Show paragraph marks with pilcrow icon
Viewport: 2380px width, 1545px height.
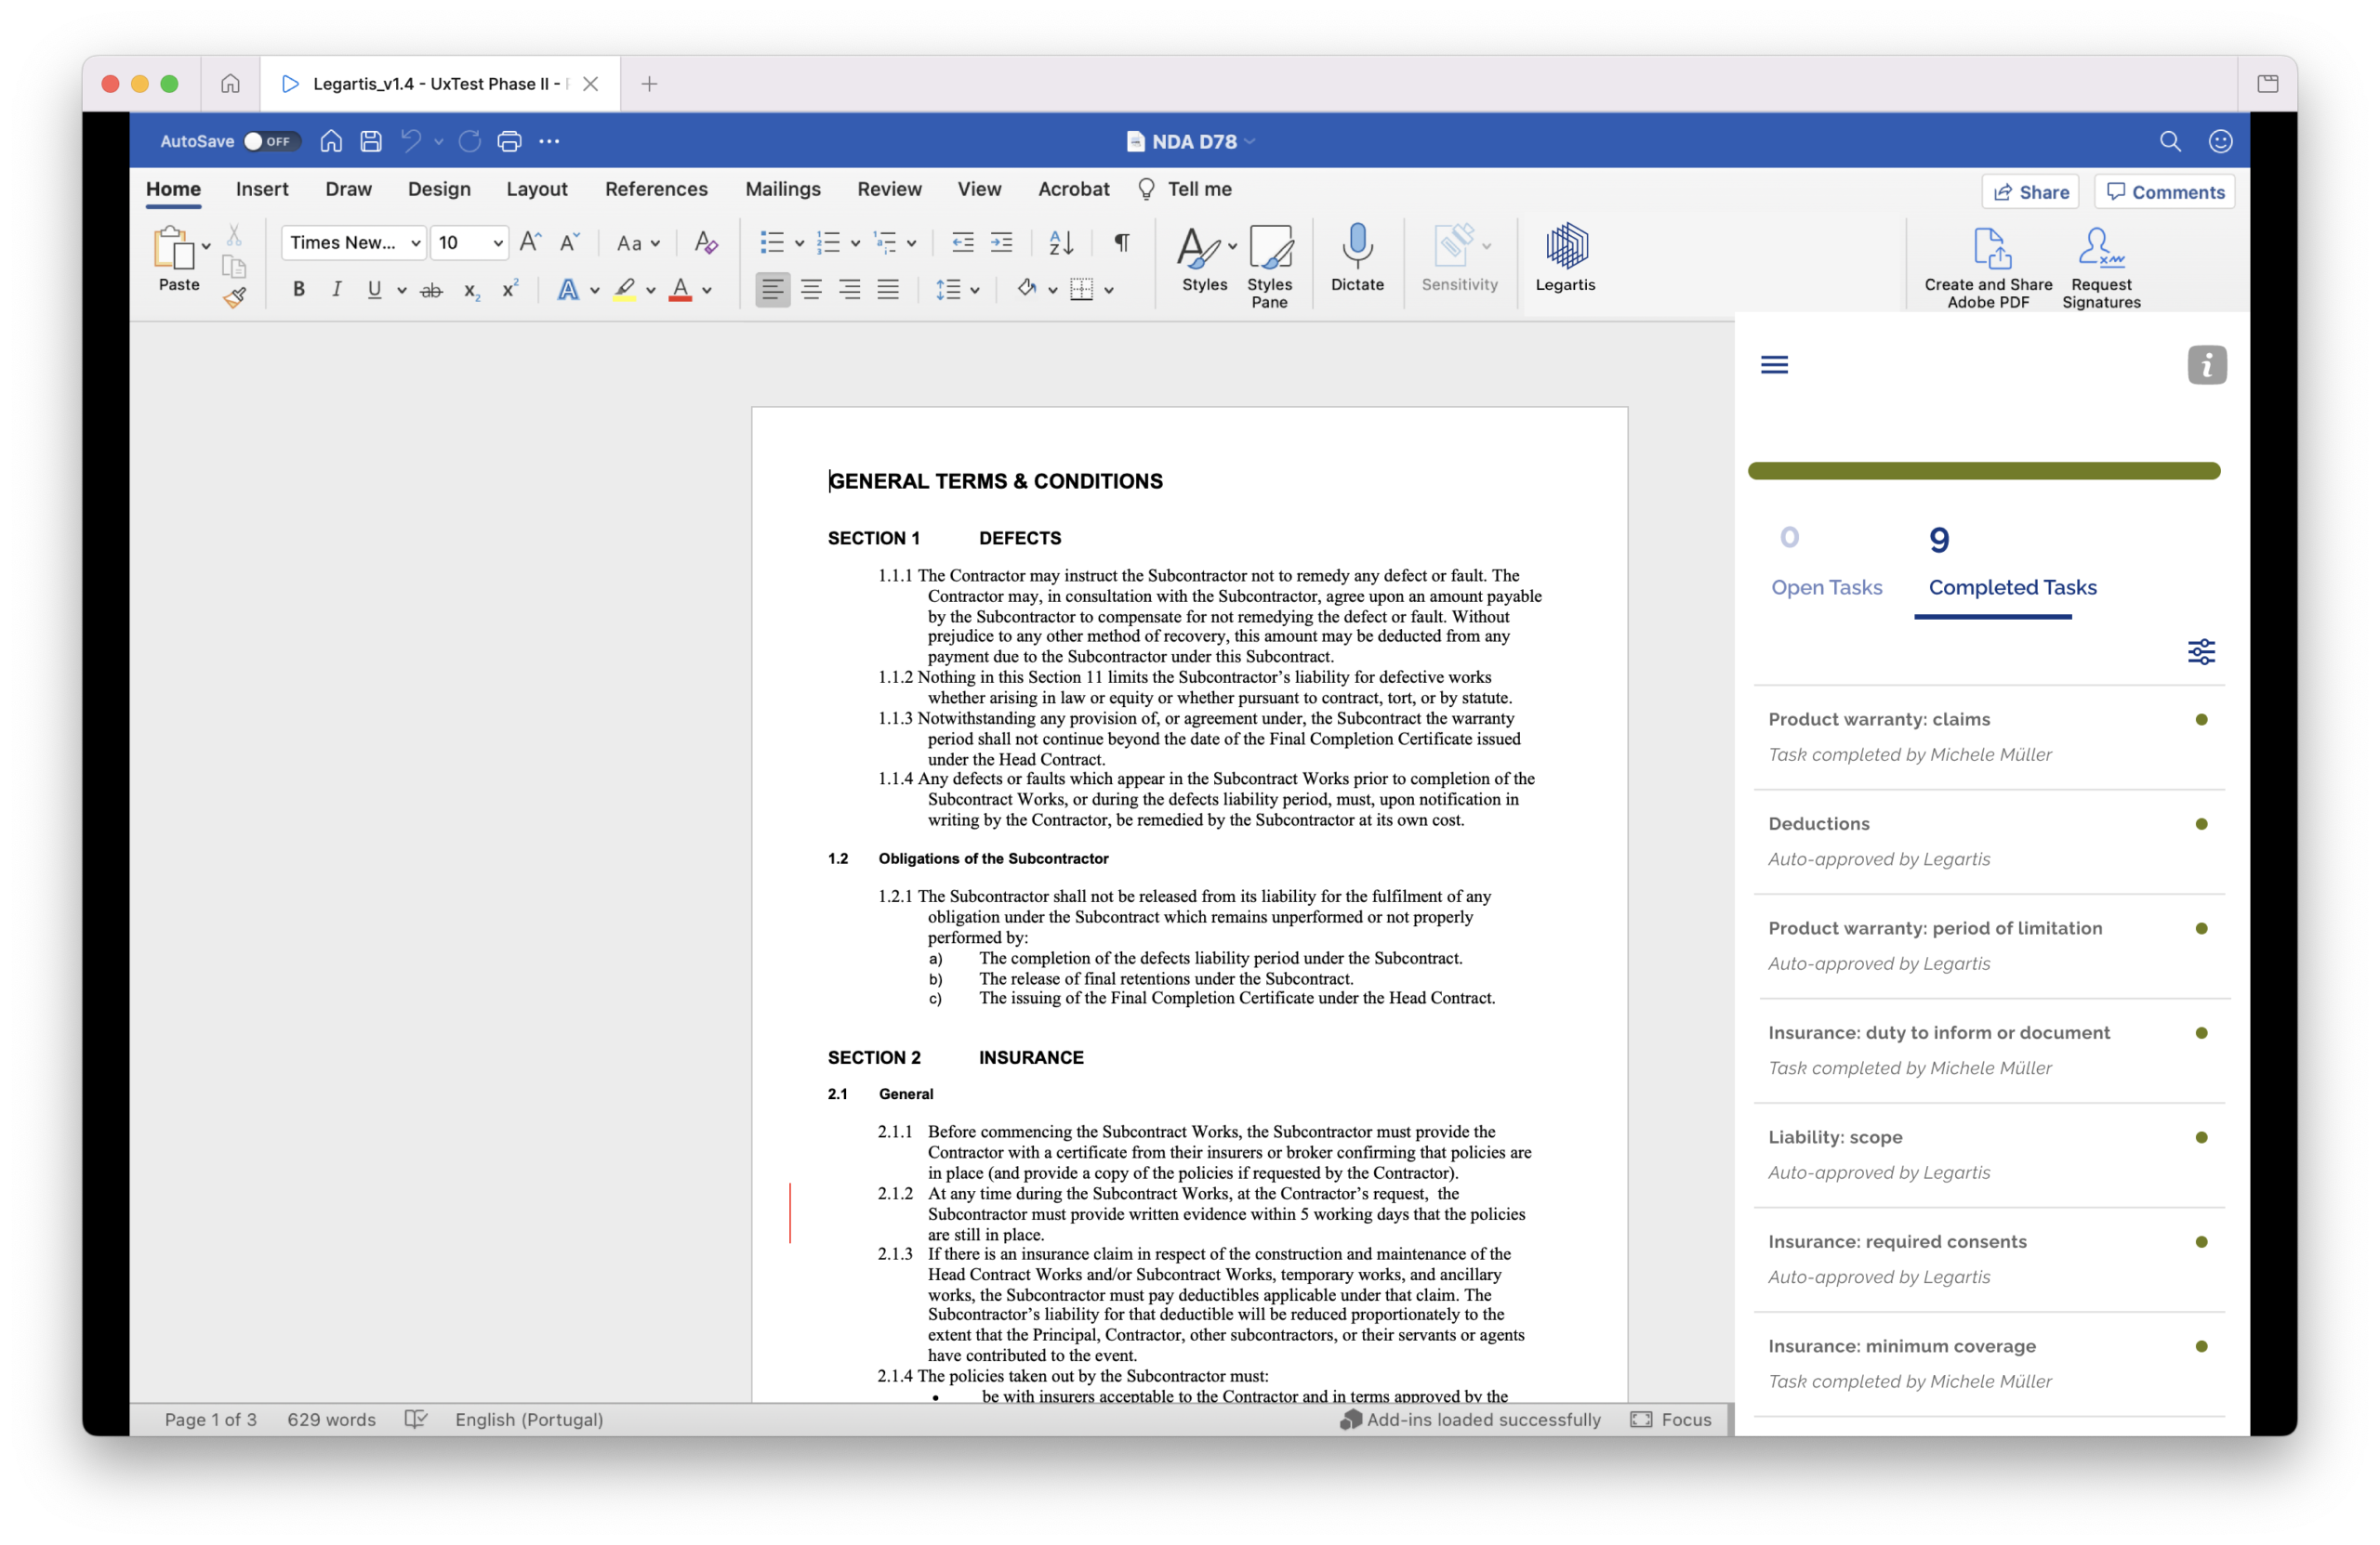tap(1122, 242)
